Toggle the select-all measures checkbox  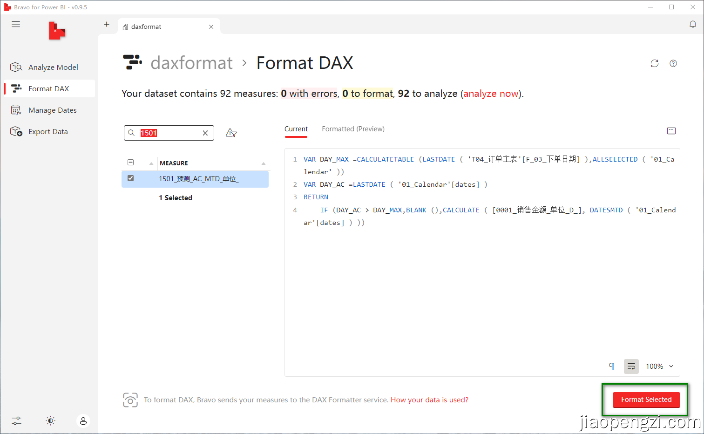[x=130, y=163]
